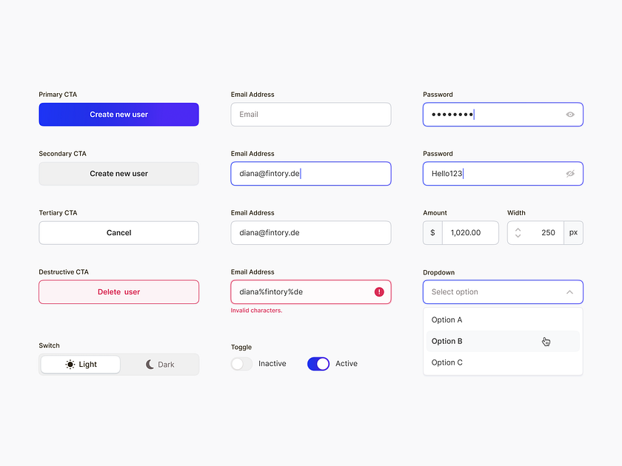Click the eye icon to show password
The height and width of the screenshot is (466, 622).
[x=570, y=115]
